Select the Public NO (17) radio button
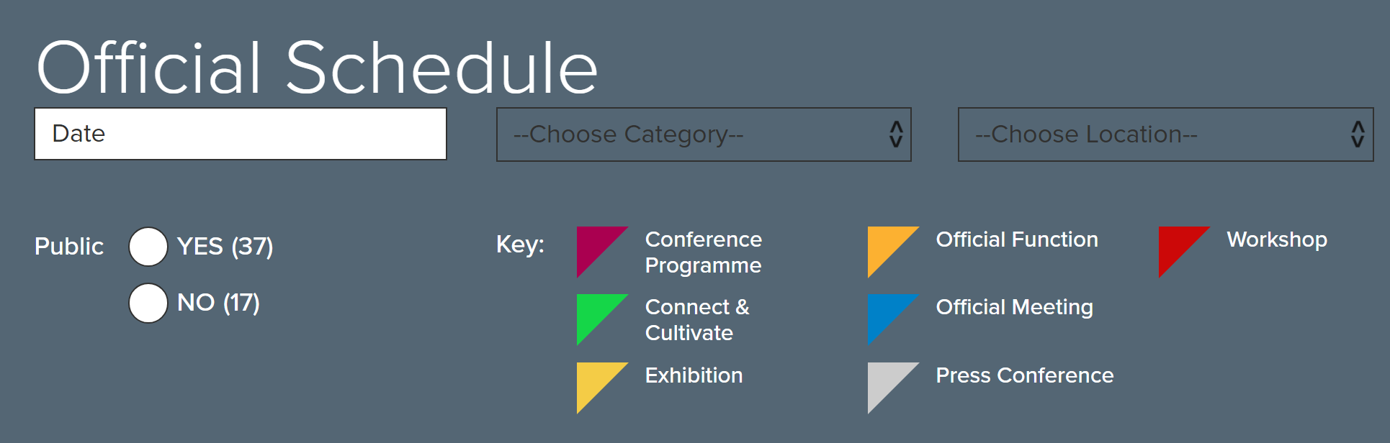Screen dimensions: 1390x443 pyautogui.click(x=148, y=303)
